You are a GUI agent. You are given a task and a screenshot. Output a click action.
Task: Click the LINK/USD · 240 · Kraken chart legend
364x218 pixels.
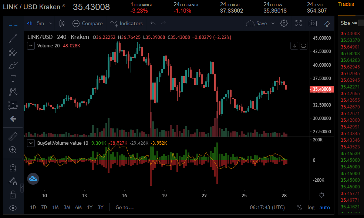pyautogui.click(x=58, y=37)
